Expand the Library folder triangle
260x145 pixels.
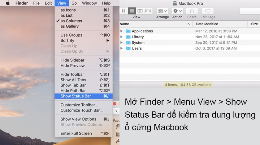pos(122,37)
